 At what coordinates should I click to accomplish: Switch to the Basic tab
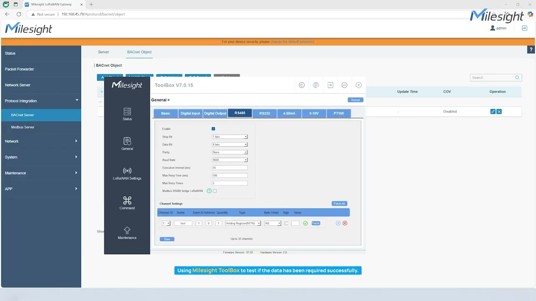click(x=166, y=113)
